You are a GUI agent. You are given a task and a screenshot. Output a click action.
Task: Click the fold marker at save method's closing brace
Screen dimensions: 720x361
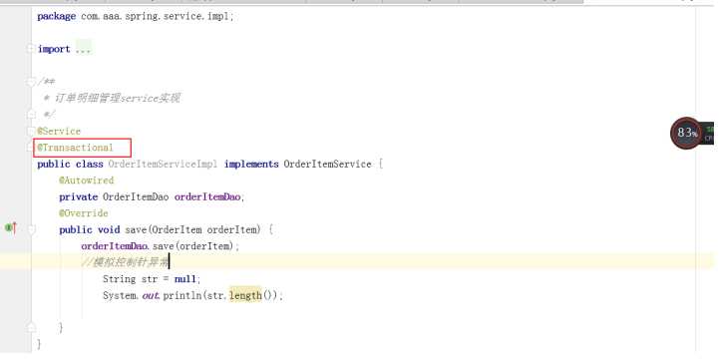click(31, 327)
